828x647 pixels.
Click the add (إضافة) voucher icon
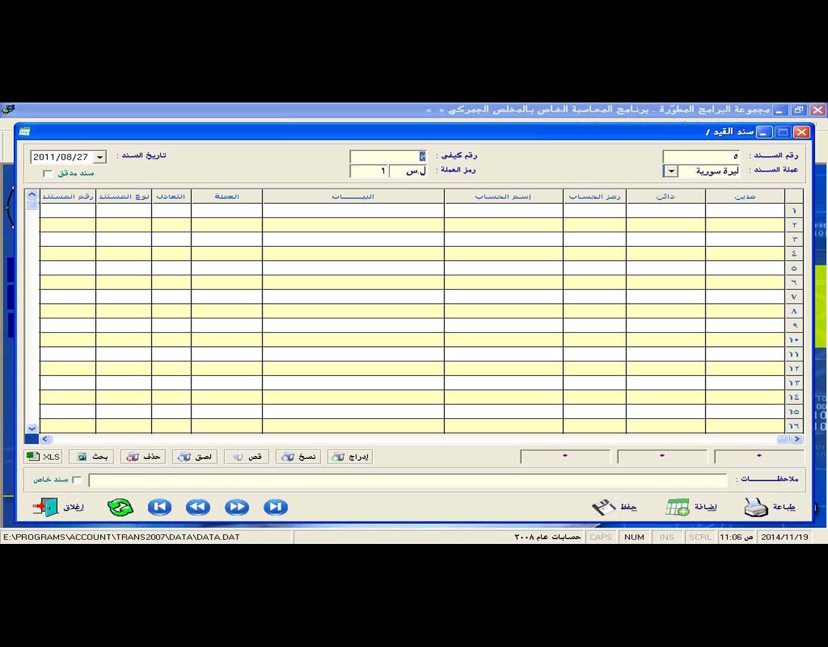coord(677,507)
